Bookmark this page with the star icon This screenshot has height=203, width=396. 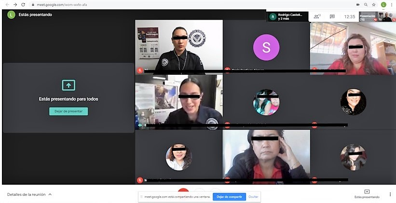[x=374, y=4]
